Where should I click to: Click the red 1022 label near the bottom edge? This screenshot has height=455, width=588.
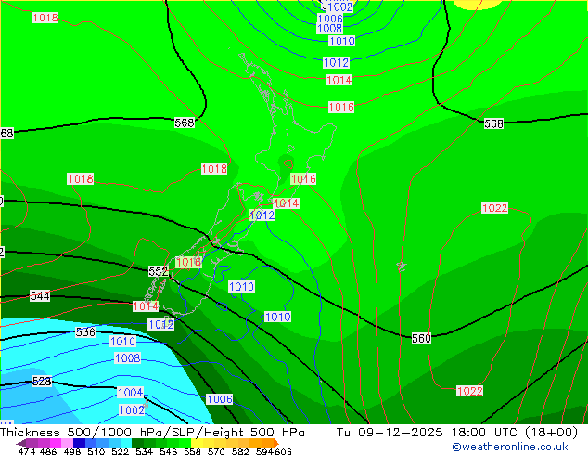click(x=470, y=392)
